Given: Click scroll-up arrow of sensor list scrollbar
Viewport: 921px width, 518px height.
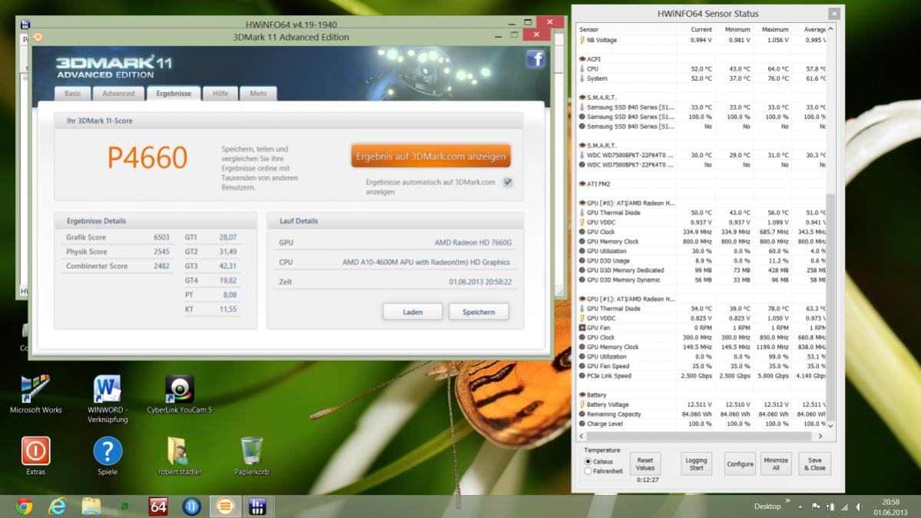Looking at the screenshot, I should coord(830,29).
